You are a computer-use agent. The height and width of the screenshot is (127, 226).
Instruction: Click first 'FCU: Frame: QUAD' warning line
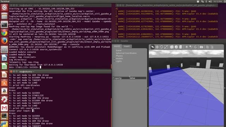[x=156, y=11]
